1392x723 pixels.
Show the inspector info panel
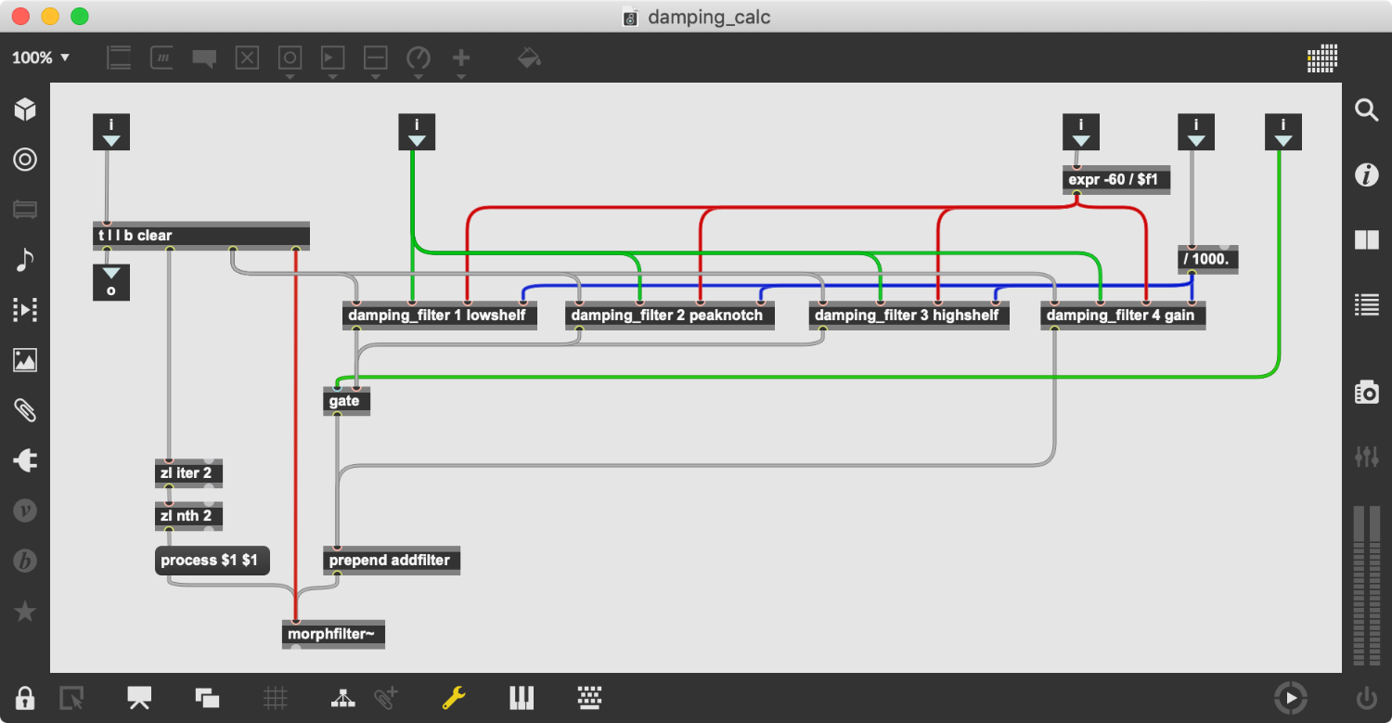click(1366, 175)
